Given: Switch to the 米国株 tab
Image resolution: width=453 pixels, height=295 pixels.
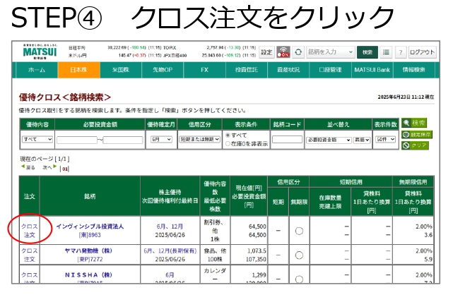Looking at the screenshot, I should (121, 70).
